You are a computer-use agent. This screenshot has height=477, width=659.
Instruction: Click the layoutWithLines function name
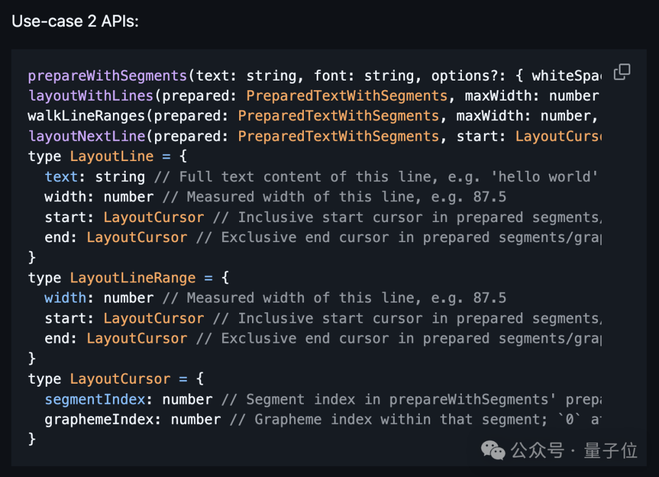(x=90, y=96)
